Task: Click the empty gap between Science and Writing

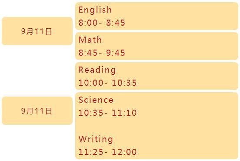Action: pos(157,126)
